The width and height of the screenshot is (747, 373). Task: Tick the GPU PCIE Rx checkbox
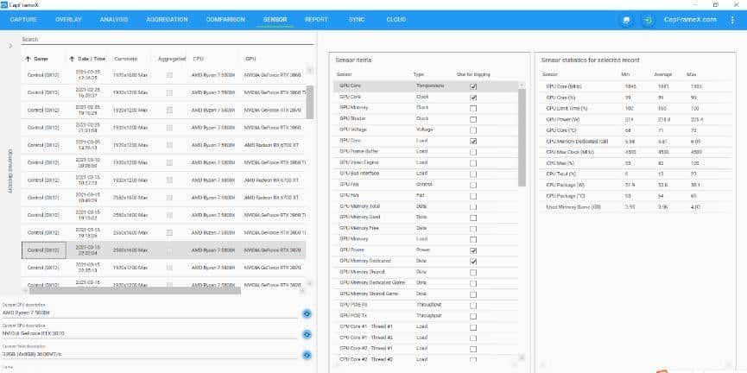(473, 306)
